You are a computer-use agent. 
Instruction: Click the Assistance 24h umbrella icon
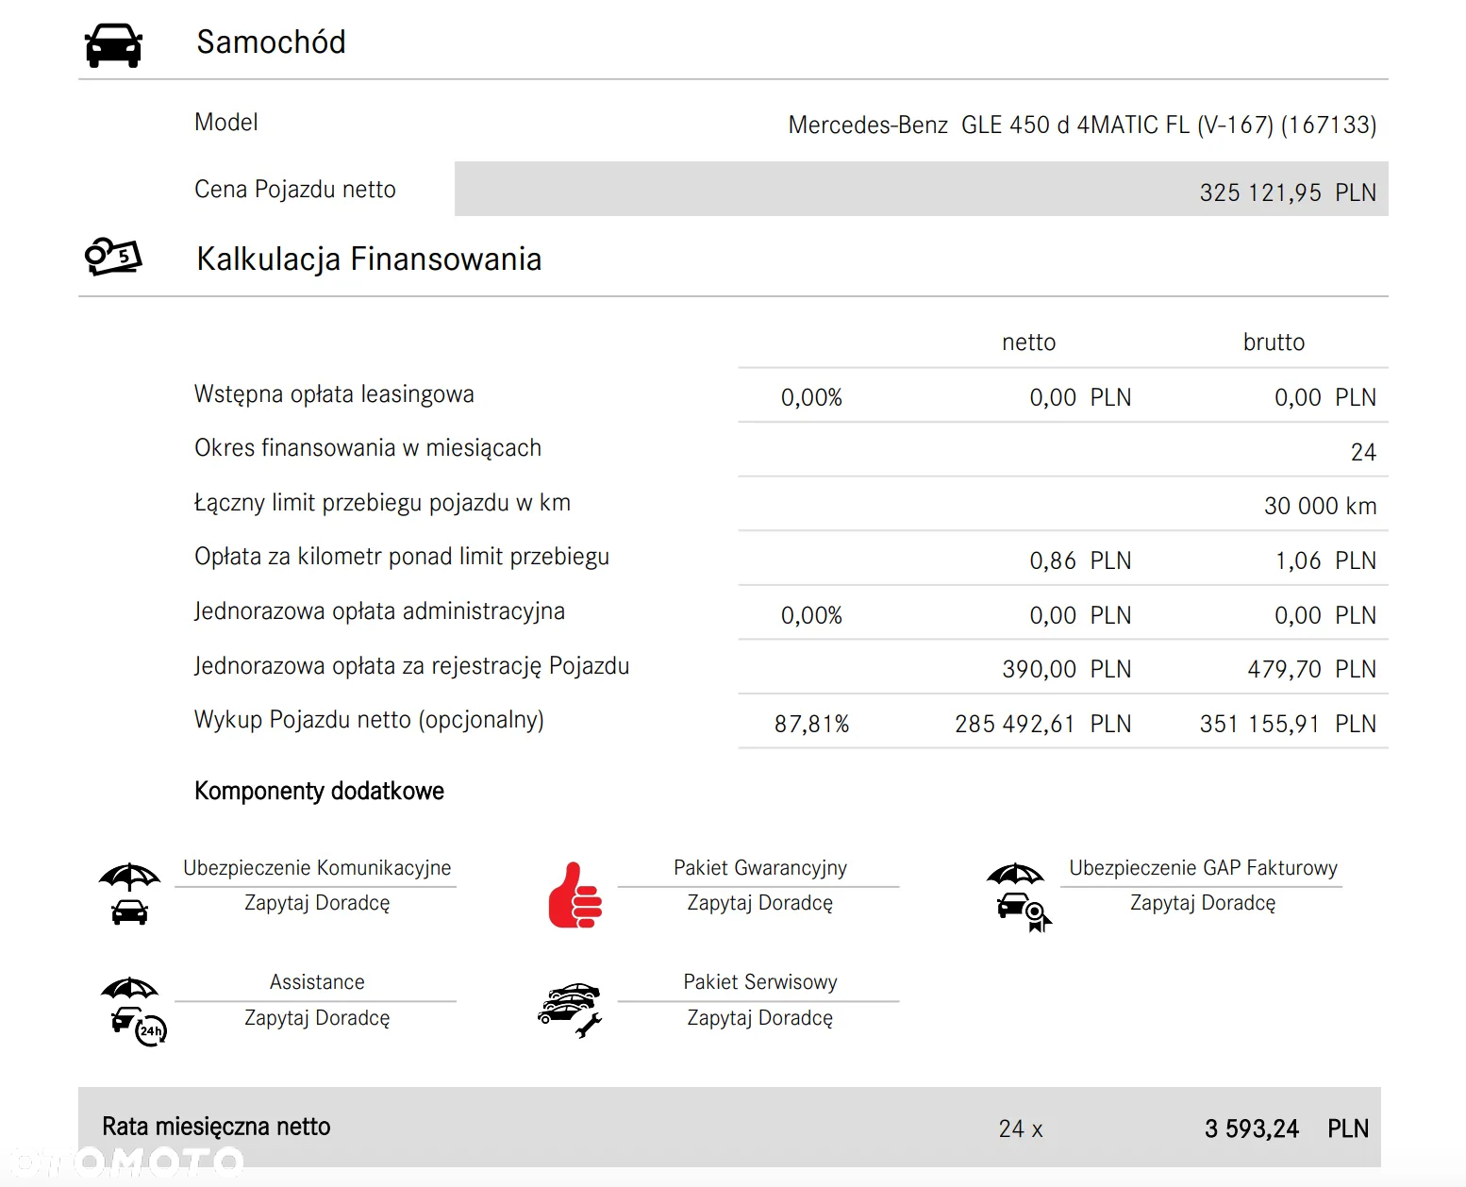133,1011
